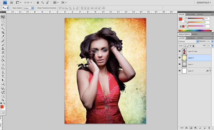The width and height of the screenshot is (214, 130).
Task: Enable Show Transform Controls checkbox
Action: (36, 8)
